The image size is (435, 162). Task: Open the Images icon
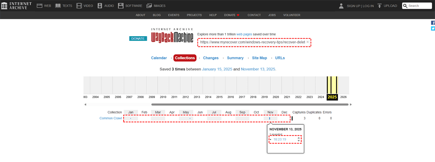(149, 6)
